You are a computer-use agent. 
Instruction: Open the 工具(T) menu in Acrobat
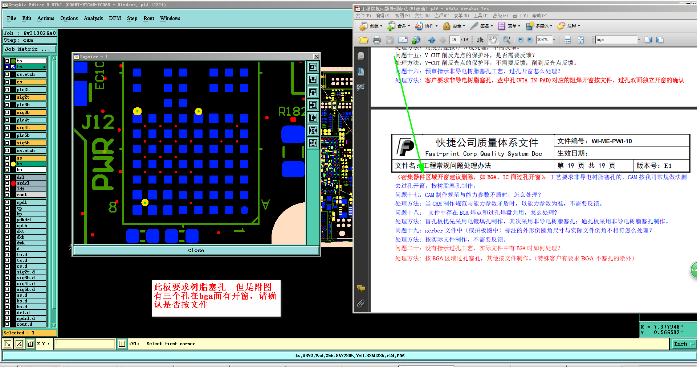[481, 16]
